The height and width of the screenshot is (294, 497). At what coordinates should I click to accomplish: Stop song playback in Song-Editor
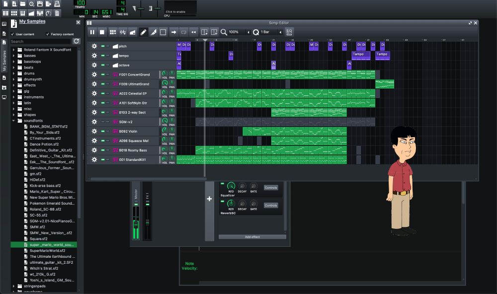coord(102,32)
